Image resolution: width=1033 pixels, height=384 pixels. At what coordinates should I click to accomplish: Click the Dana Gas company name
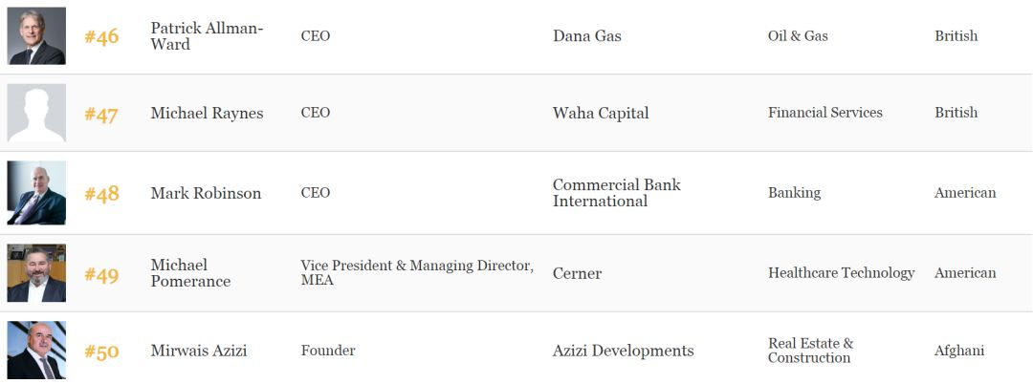point(587,36)
